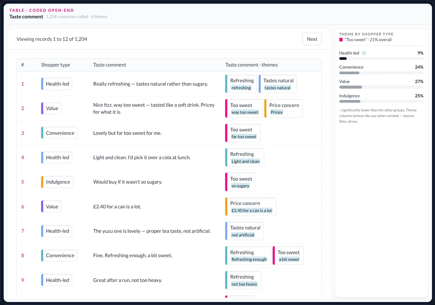This screenshot has width=435, height=305.
Task: Click the "#" column header
Action: point(23,65)
